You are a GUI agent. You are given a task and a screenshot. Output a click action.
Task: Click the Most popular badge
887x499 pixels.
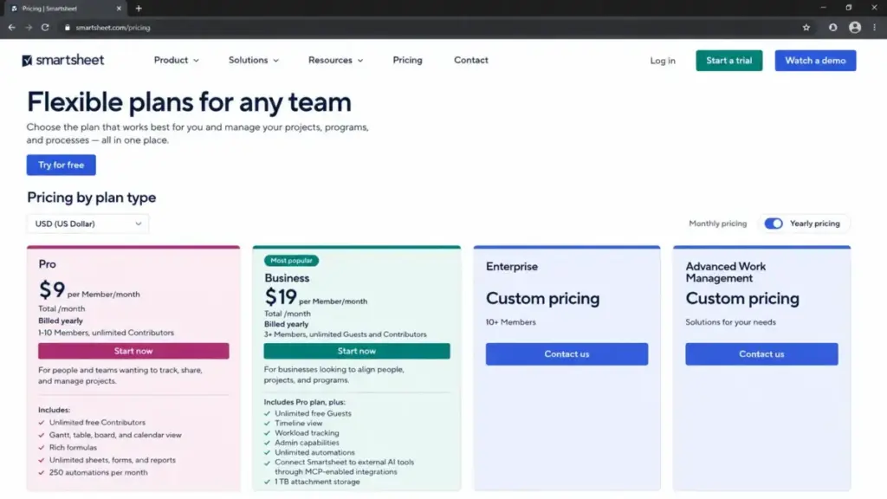point(291,260)
